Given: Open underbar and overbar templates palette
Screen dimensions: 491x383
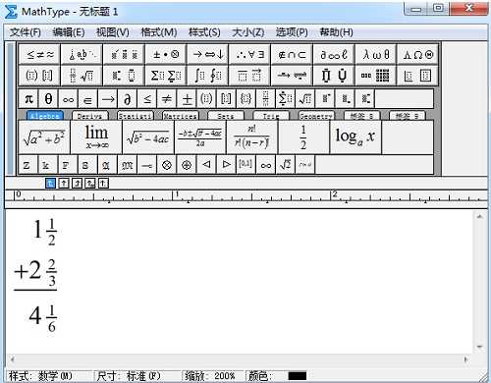Looking at the screenshot, I should pyautogui.click(x=249, y=76).
